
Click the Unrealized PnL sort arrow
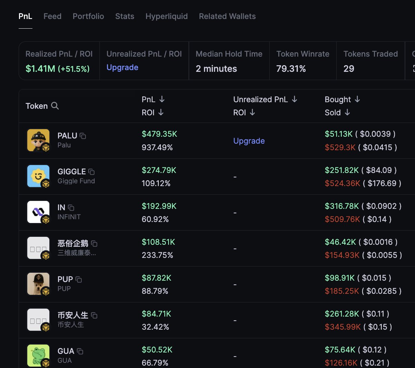295,99
